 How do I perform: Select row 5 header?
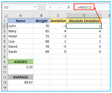coord(5,41)
